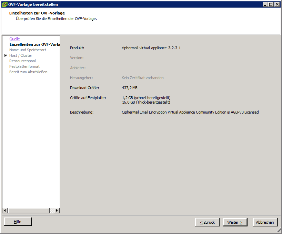The image size is (282, 234).
Task: Go to the Festplattenformat step
Action: (24, 66)
